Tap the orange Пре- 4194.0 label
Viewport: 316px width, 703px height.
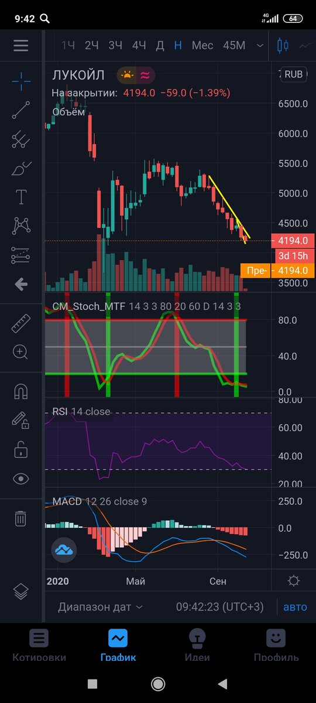(277, 270)
